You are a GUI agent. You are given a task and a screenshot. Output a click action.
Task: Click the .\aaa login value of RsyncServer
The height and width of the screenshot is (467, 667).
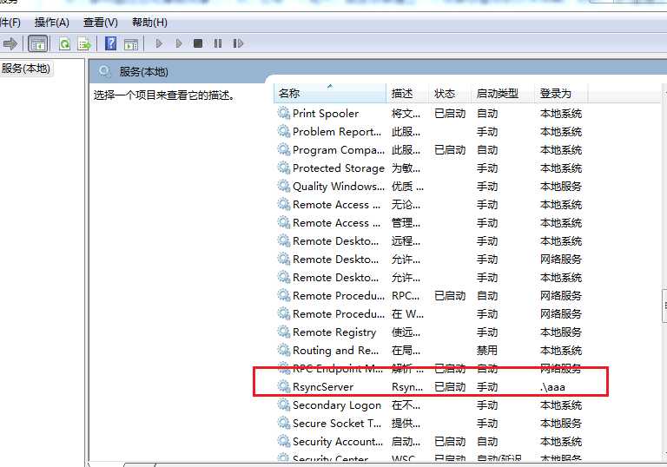coord(552,387)
